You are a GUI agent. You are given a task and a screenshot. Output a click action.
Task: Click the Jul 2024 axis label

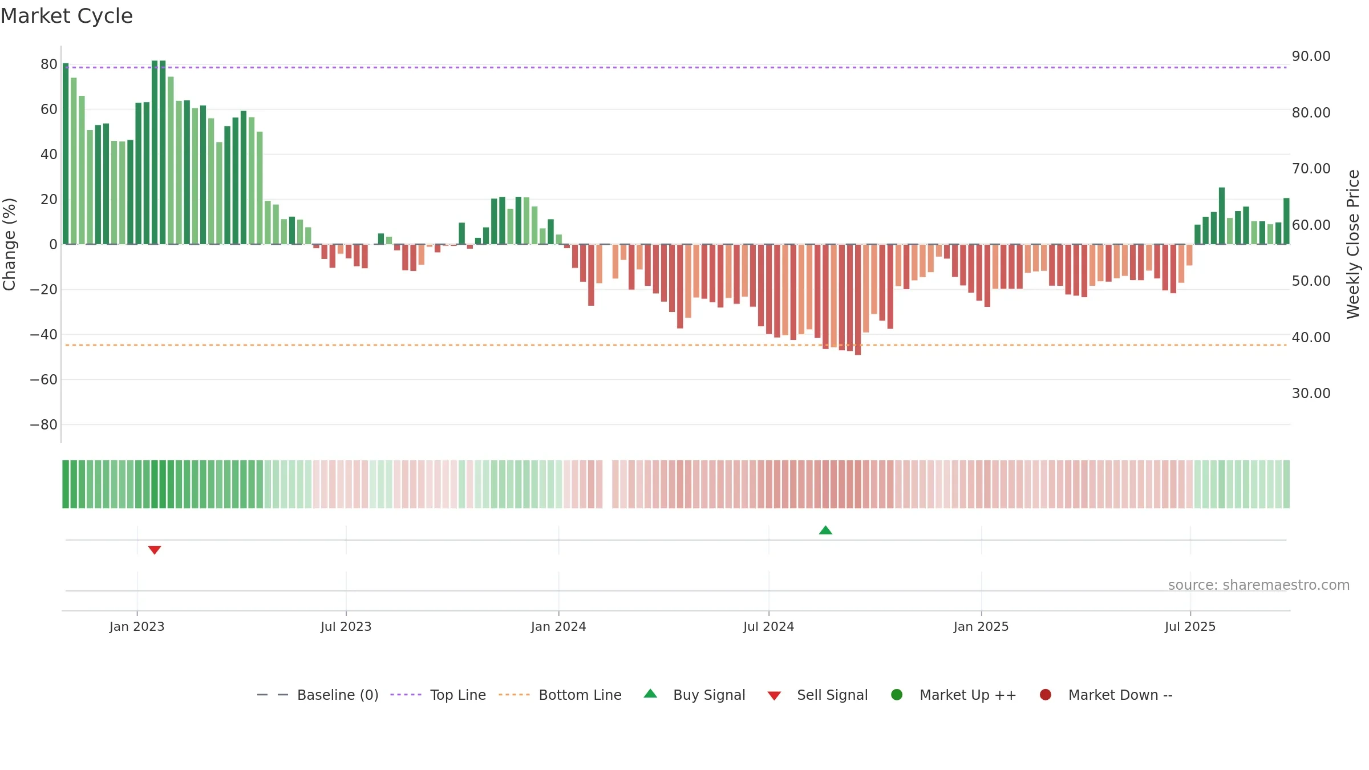click(769, 627)
